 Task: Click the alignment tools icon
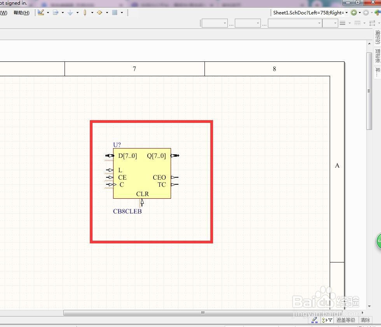click(56, 12)
